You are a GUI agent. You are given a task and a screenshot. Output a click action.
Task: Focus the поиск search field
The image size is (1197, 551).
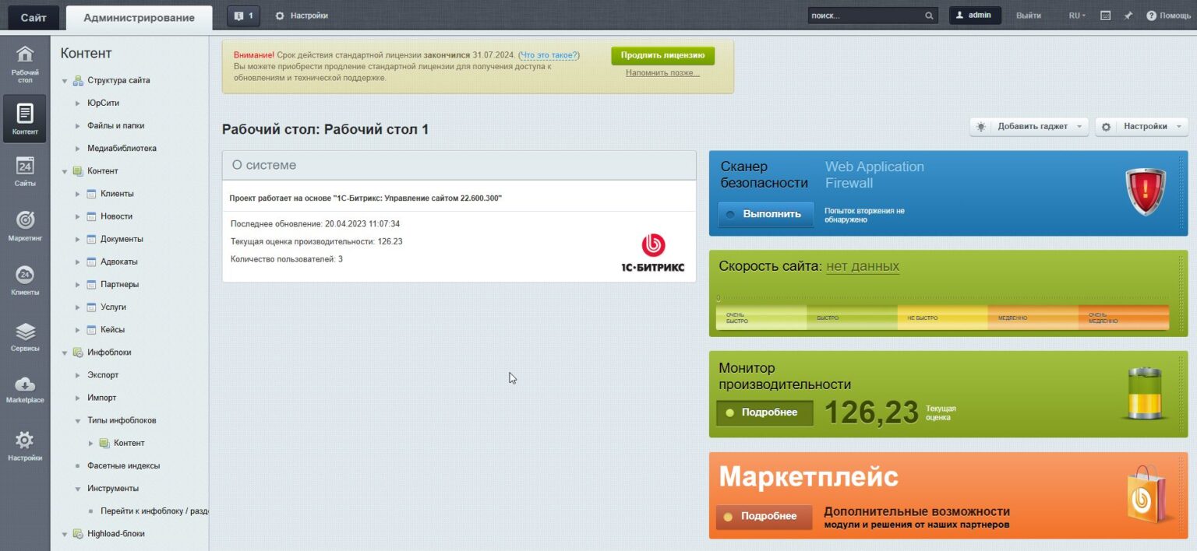[865, 16]
